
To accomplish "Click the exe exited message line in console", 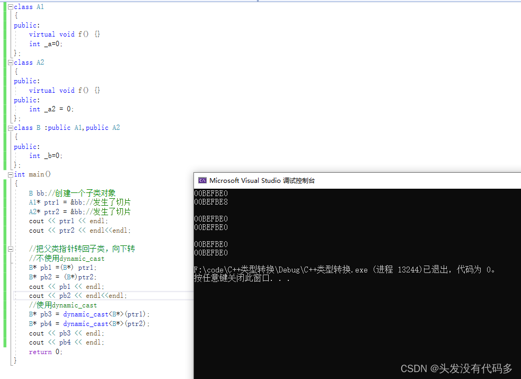I will click(x=344, y=269).
